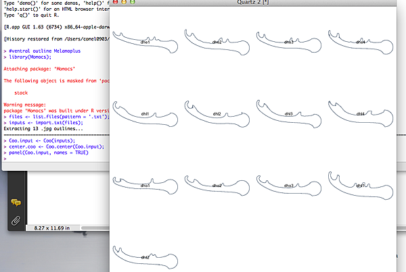Minimize the Quartz 2 plot window
Image resolution: width=406 pixels, height=272 pixels.
click(x=124, y=2)
